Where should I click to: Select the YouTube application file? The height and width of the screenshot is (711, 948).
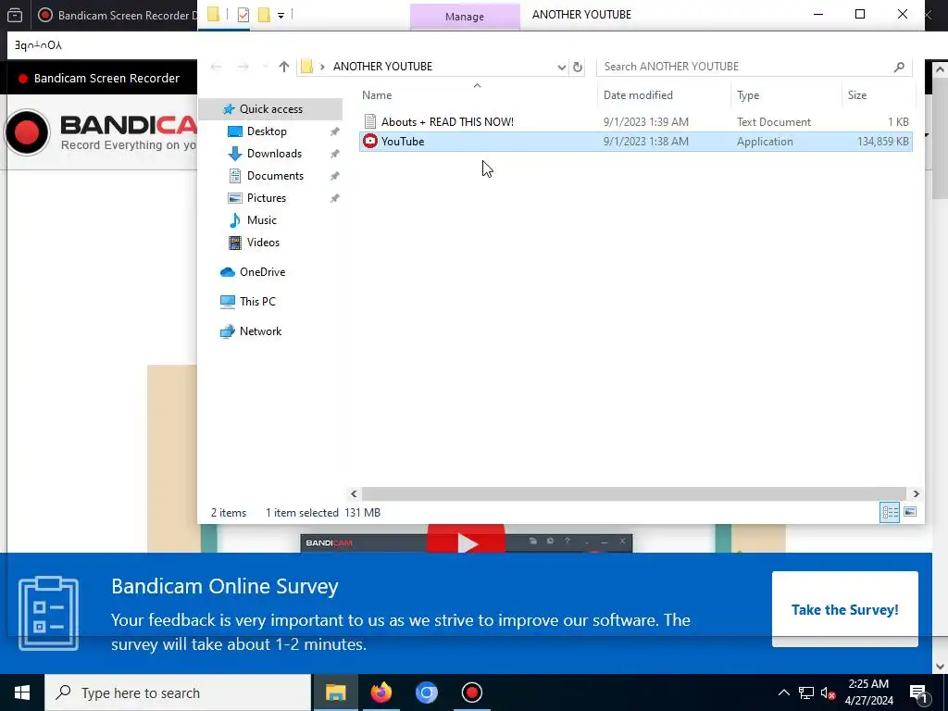(635, 142)
